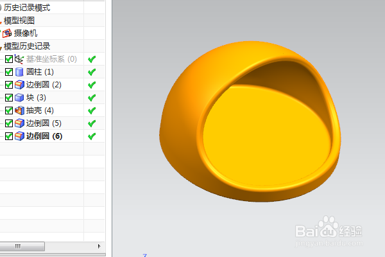Viewport: 385px width, 257px height.
Task: Toggle checkbox for 基准坐标系 (0)
Action: (x=9, y=59)
